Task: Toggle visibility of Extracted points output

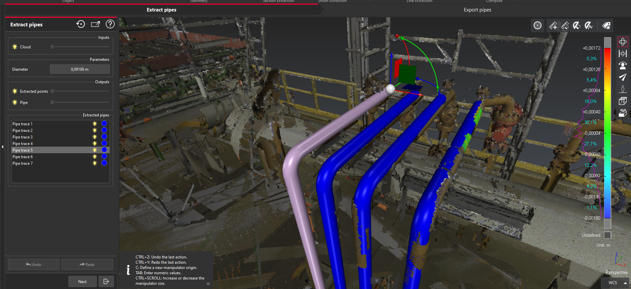Action: [x=15, y=91]
